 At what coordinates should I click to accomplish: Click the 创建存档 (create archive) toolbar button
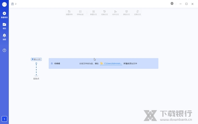(x=69, y=13)
